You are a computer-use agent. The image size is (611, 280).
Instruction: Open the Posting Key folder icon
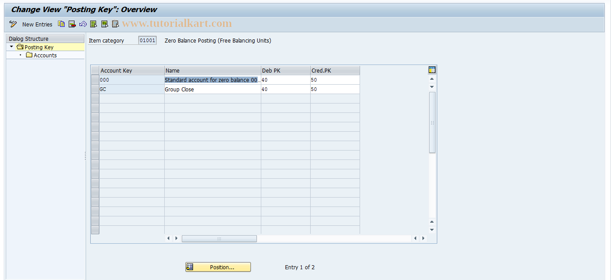[20, 47]
